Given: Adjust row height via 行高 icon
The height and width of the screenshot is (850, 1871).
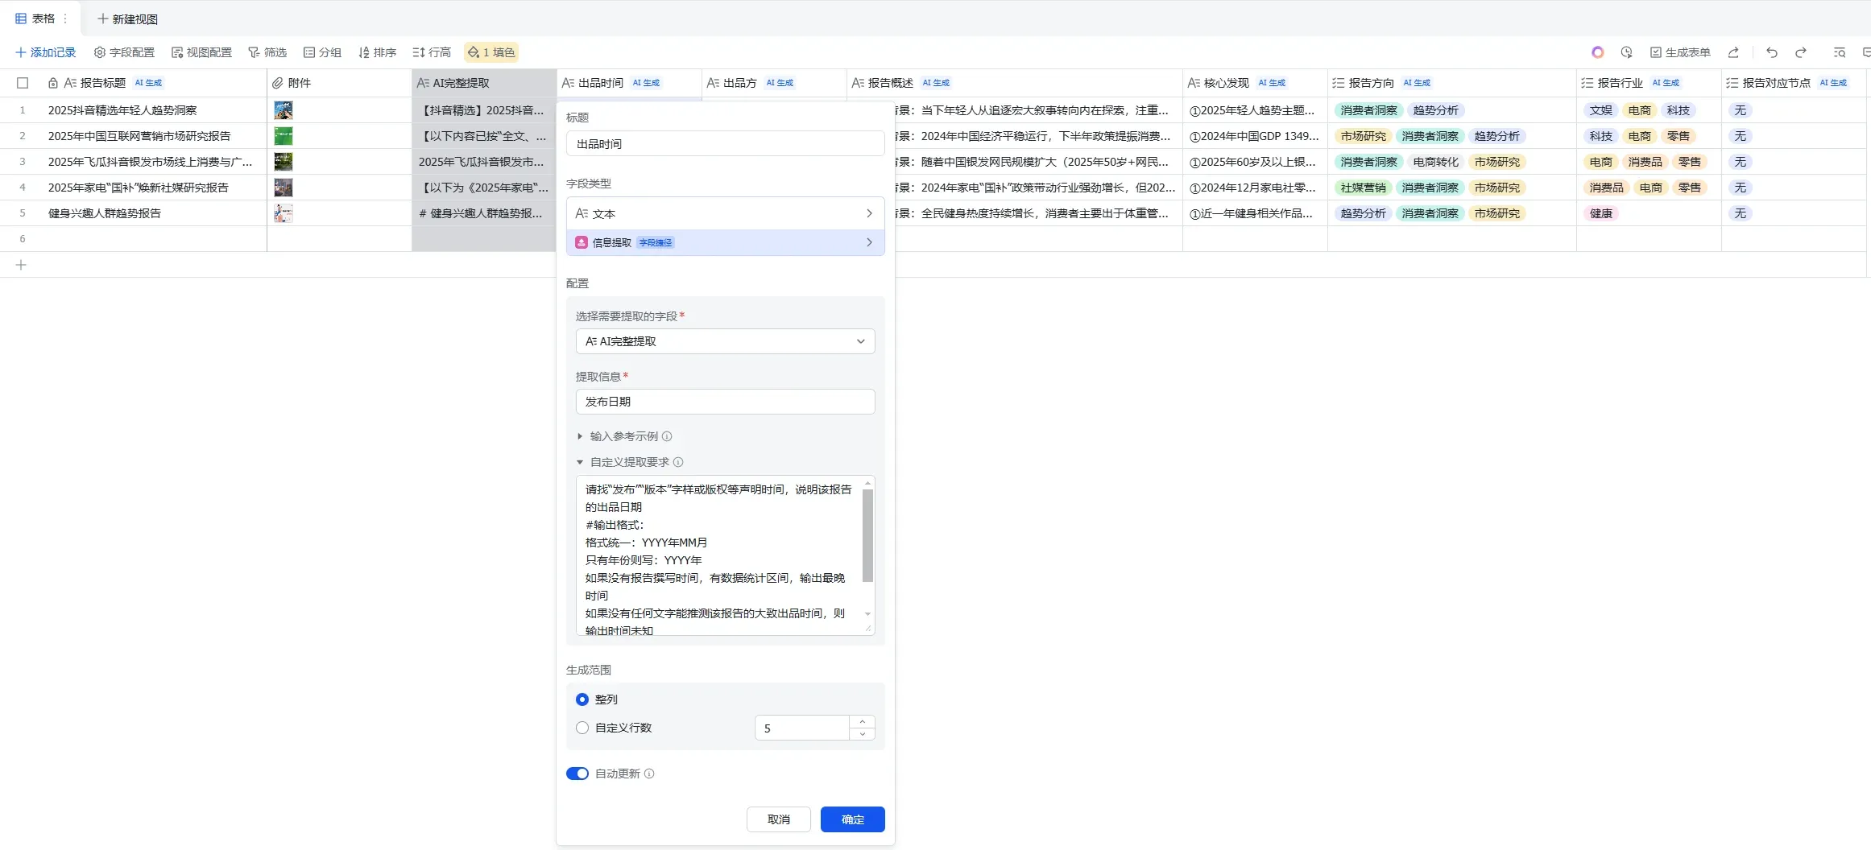Looking at the screenshot, I should point(431,52).
